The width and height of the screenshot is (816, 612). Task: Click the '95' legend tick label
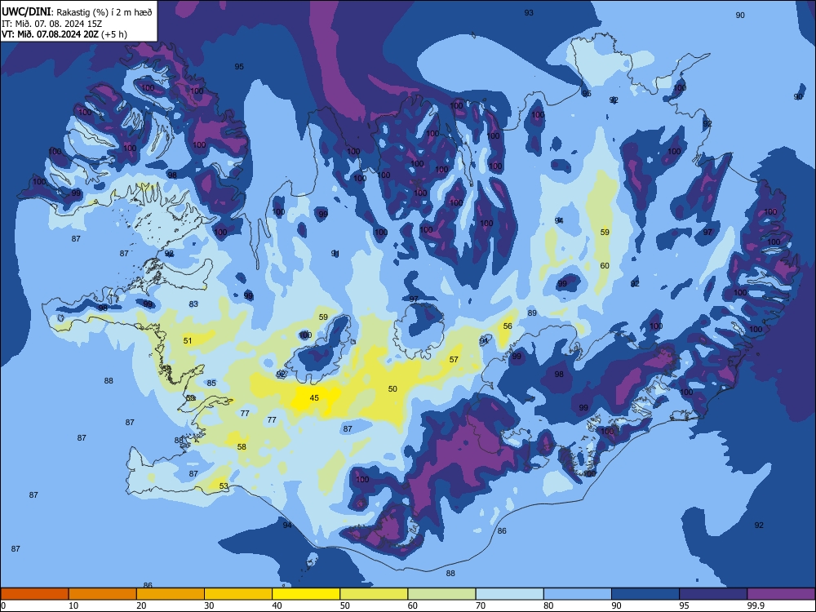tap(685, 605)
